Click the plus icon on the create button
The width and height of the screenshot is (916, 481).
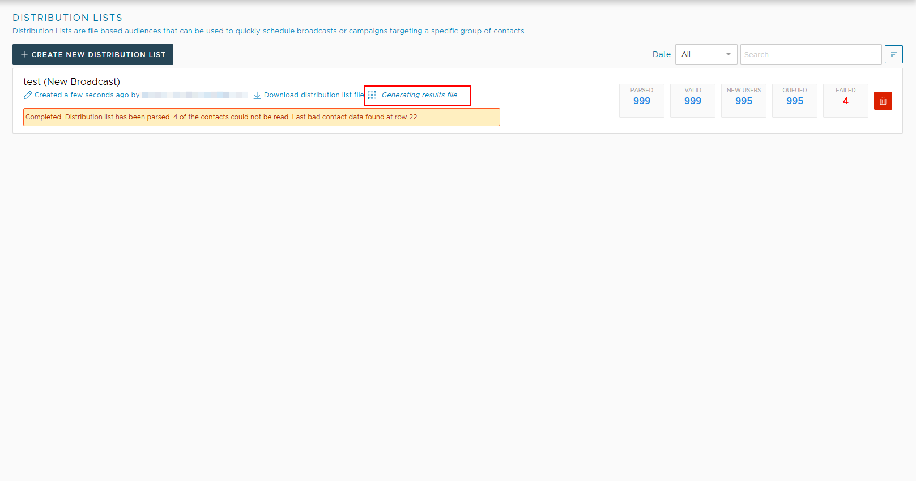[x=24, y=54]
